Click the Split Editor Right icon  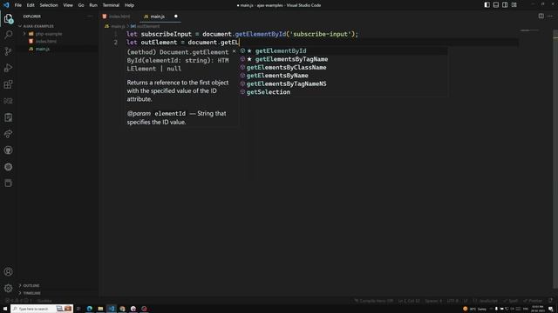(x=541, y=16)
